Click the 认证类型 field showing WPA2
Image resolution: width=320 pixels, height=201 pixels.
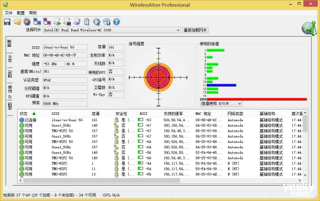click(x=65, y=80)
